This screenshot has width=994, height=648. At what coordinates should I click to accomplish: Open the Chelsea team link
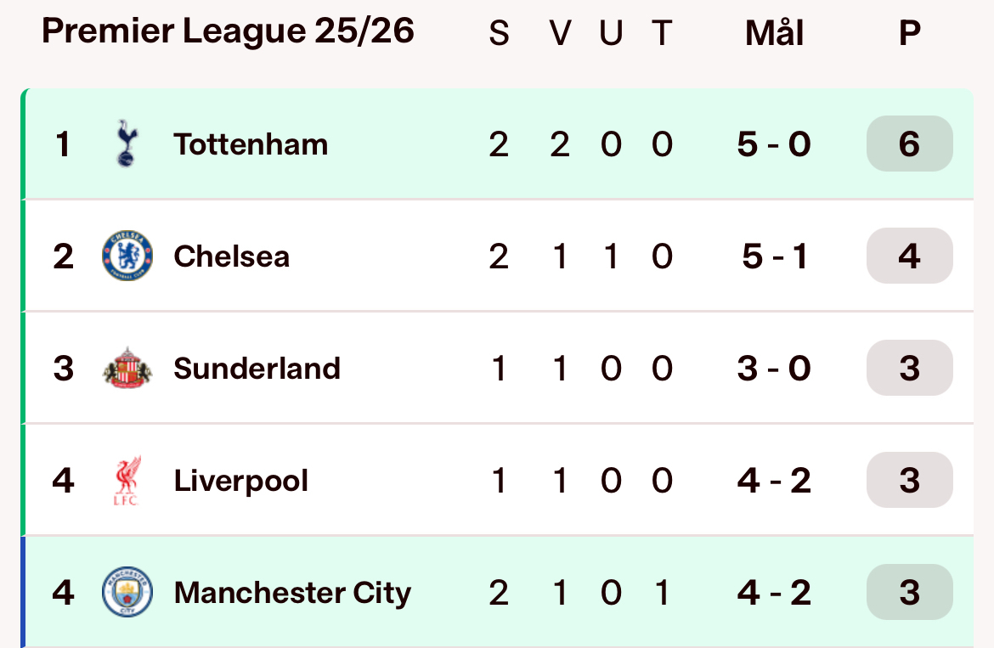(x=231, y=256)
